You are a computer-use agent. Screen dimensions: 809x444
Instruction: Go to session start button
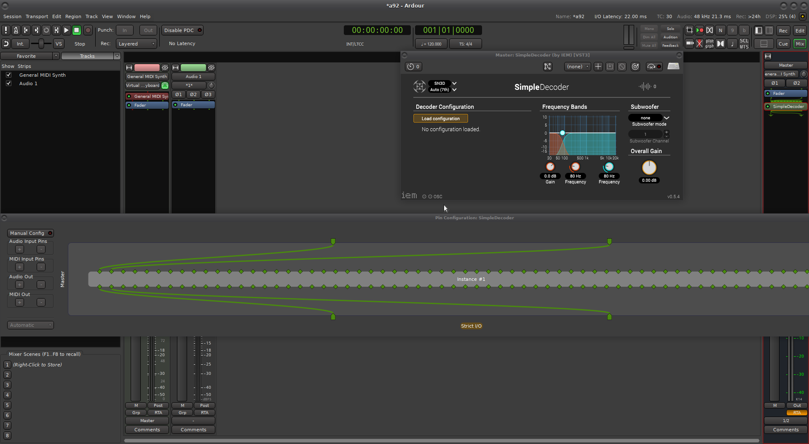click(26, 30)
